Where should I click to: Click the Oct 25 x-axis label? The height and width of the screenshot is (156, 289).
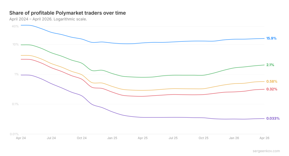[x=204, y=138]
